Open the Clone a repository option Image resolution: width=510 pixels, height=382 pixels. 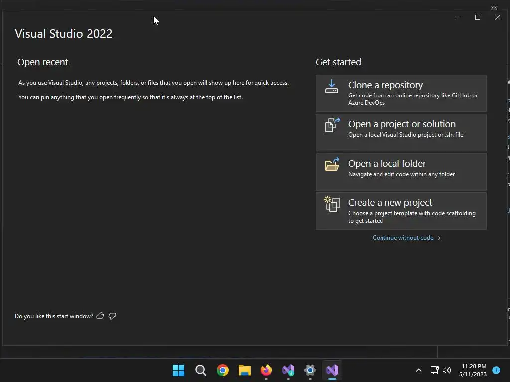click(401, 94)
